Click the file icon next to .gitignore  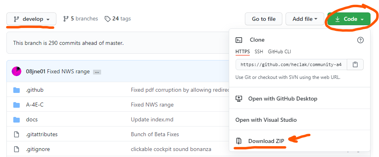(17, 149)
